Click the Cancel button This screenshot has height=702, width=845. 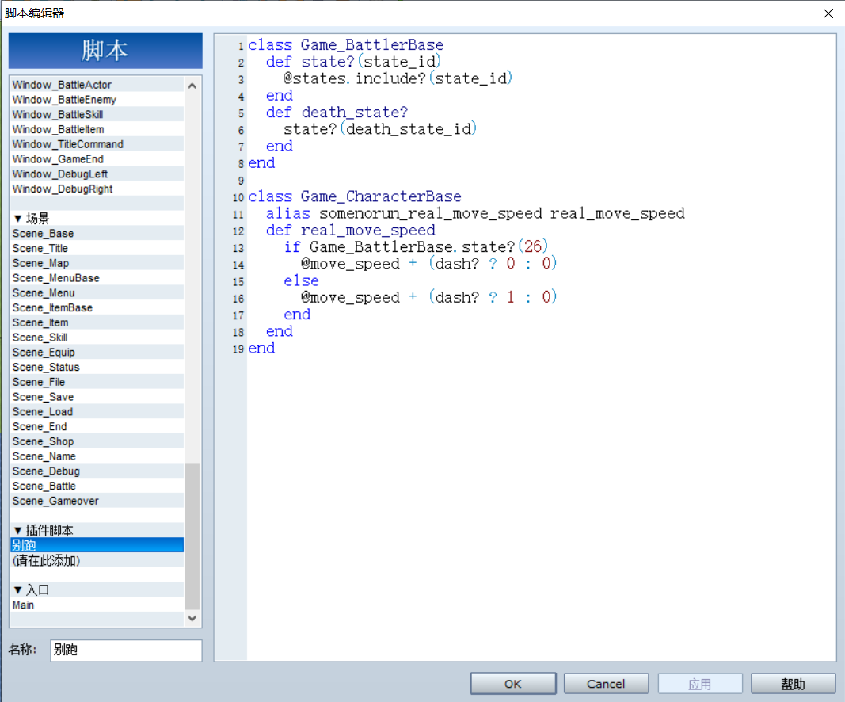[607, 684]
